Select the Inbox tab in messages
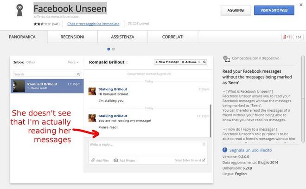The height and width of the screenshot is (189, 306). coord(19,62)
